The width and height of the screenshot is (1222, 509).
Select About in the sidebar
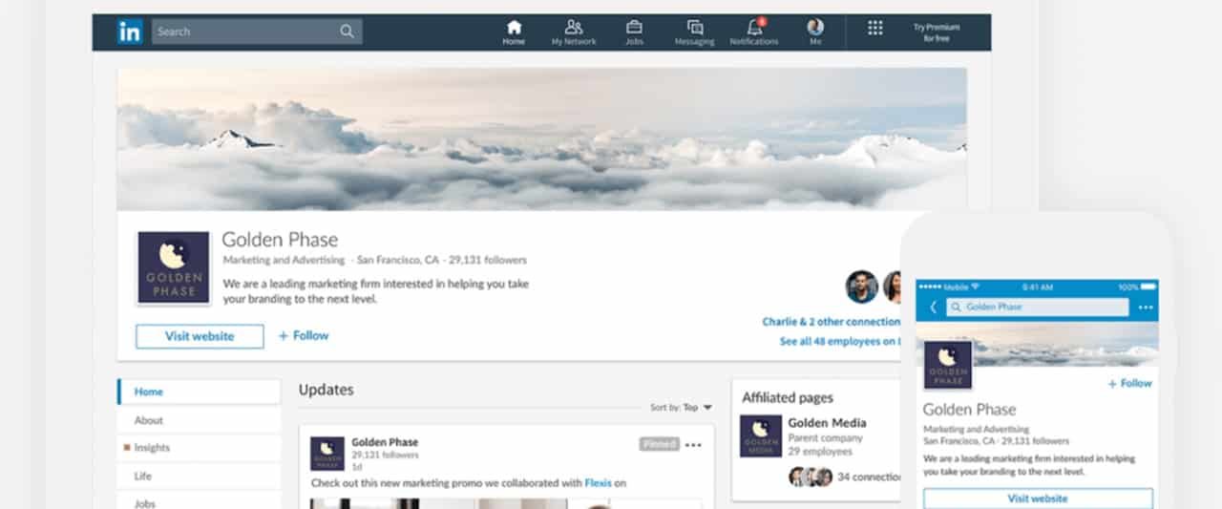[x=148, y=420]
